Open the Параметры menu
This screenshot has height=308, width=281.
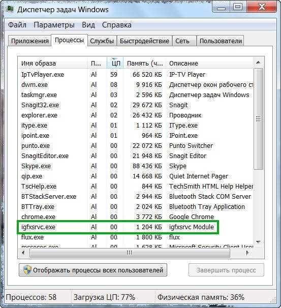54,25
